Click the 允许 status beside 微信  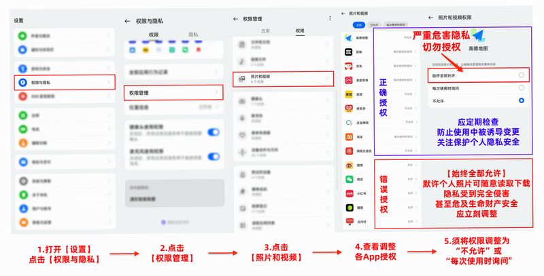point(410,180)
